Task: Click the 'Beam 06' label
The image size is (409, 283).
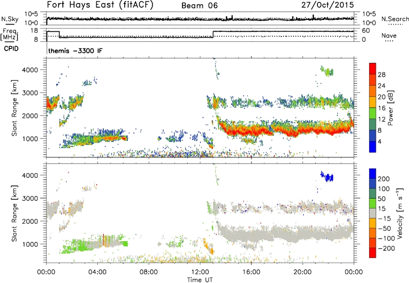Action: (199, 6)
